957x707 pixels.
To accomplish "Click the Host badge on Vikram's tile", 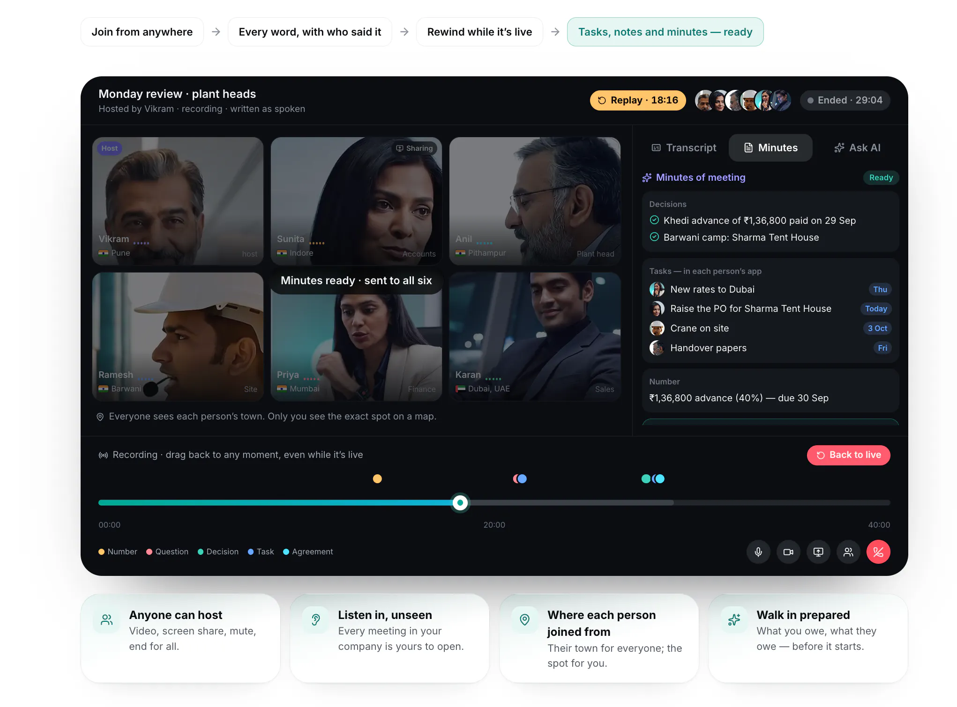I will tap(109, 148).
